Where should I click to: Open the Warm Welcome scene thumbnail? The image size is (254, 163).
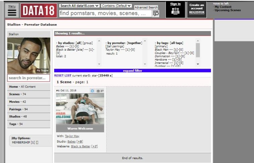pyautogui.click(x=80, y=109)
